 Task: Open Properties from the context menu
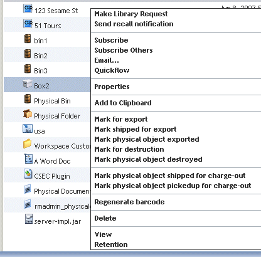pos(112,87)
